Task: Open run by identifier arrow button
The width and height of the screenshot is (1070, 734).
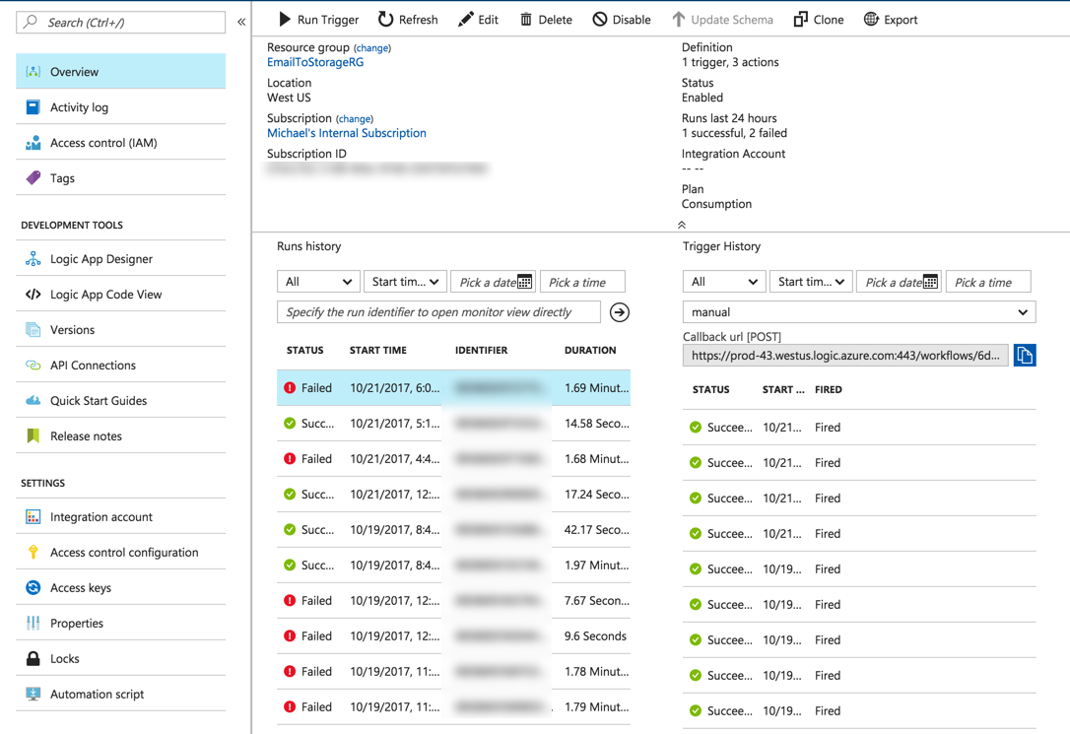Action: point(619,312)
